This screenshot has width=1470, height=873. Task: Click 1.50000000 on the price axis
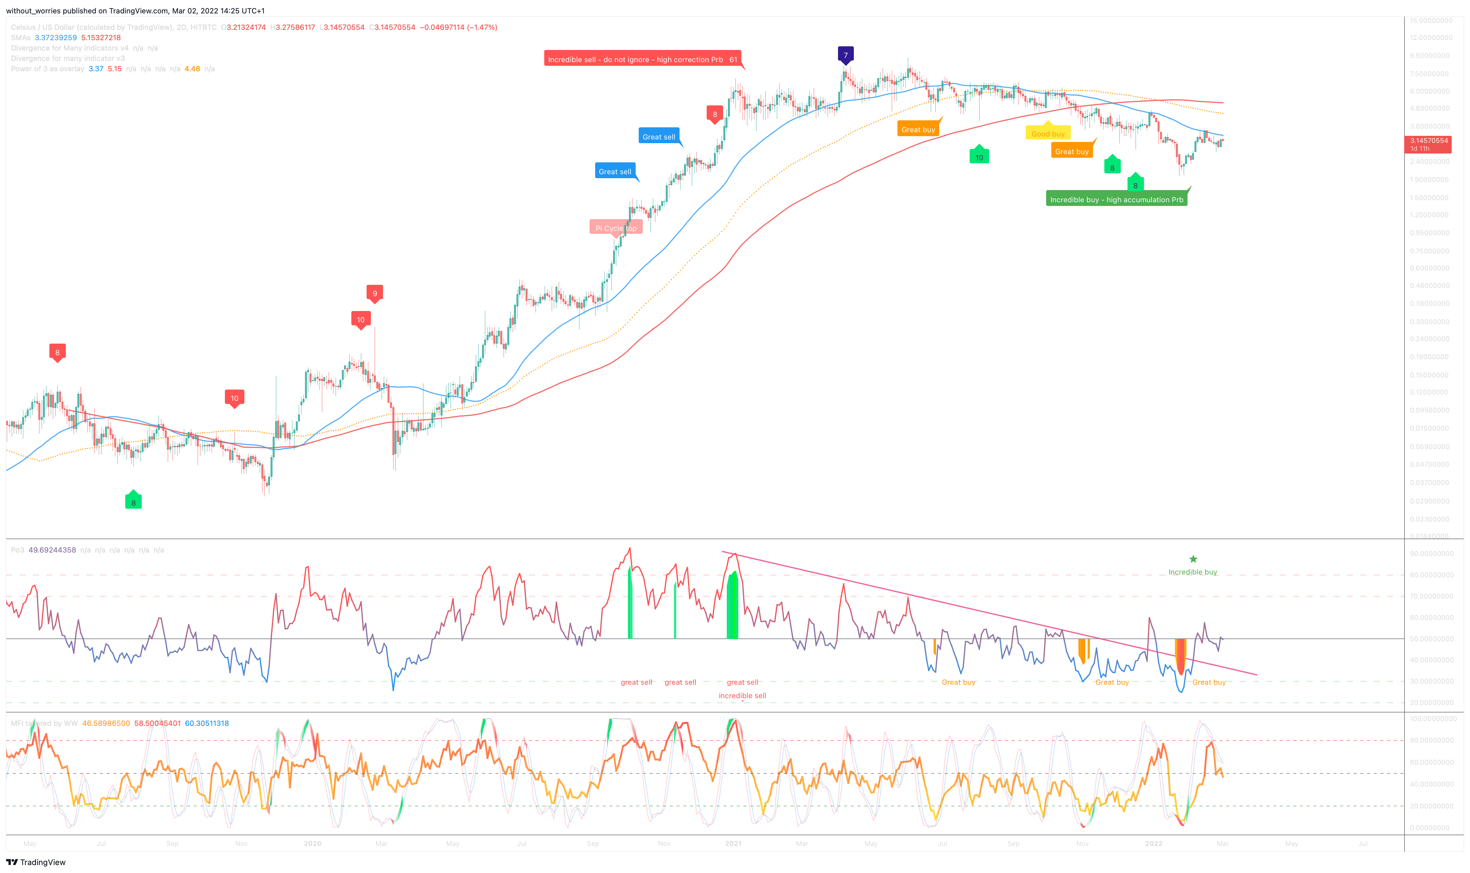[x=1429, y=198]
